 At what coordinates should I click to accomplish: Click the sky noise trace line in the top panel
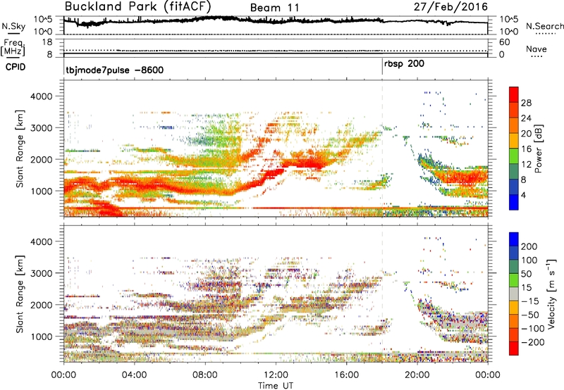(276, 20)
